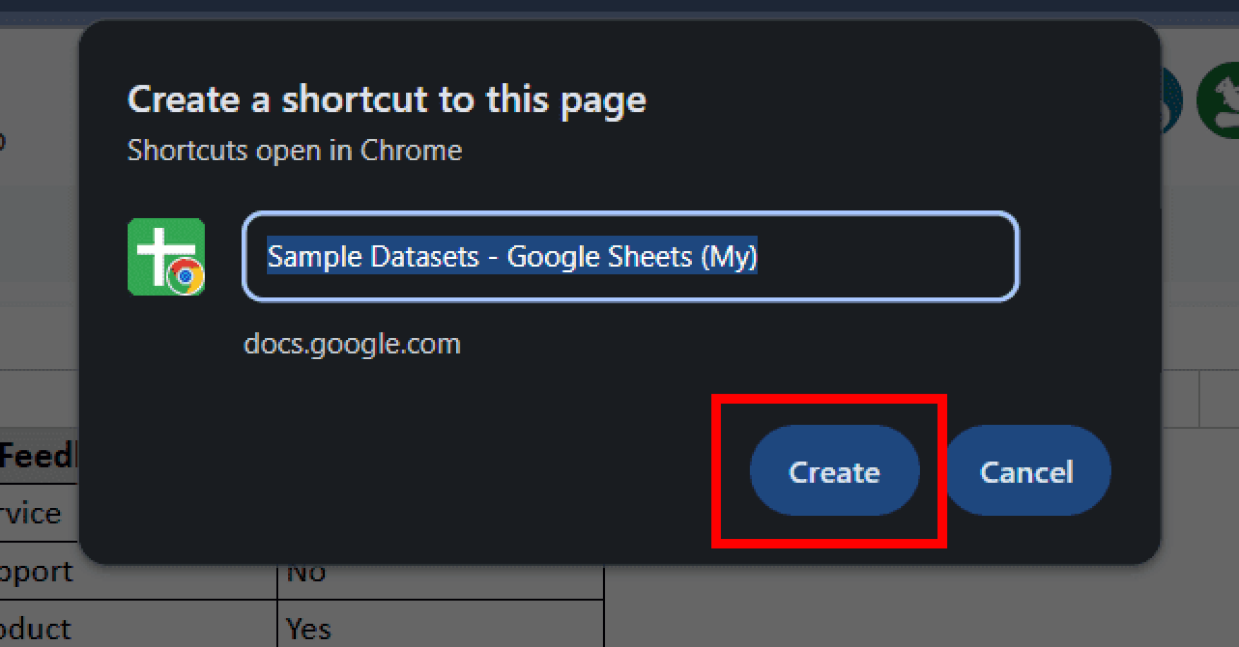Click the partially hidden blue avatar icon
This screenshot has width=1239, height=647.
coord(1171,100)
